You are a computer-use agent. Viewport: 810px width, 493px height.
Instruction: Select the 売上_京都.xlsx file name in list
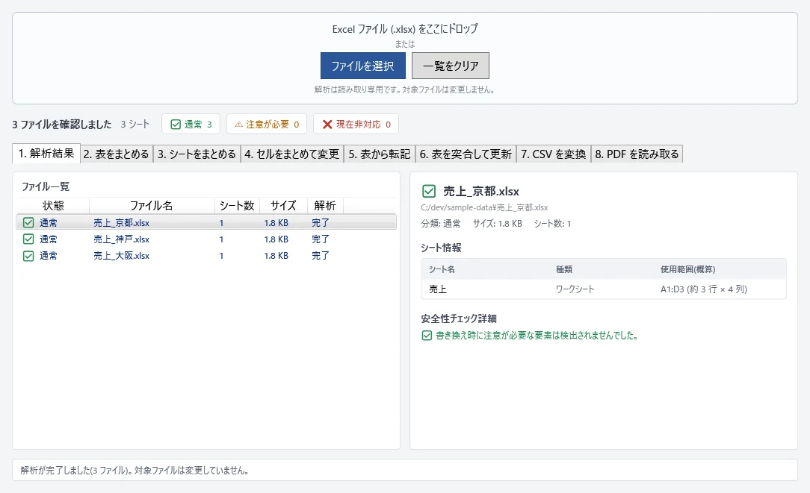tap(121, 223)
